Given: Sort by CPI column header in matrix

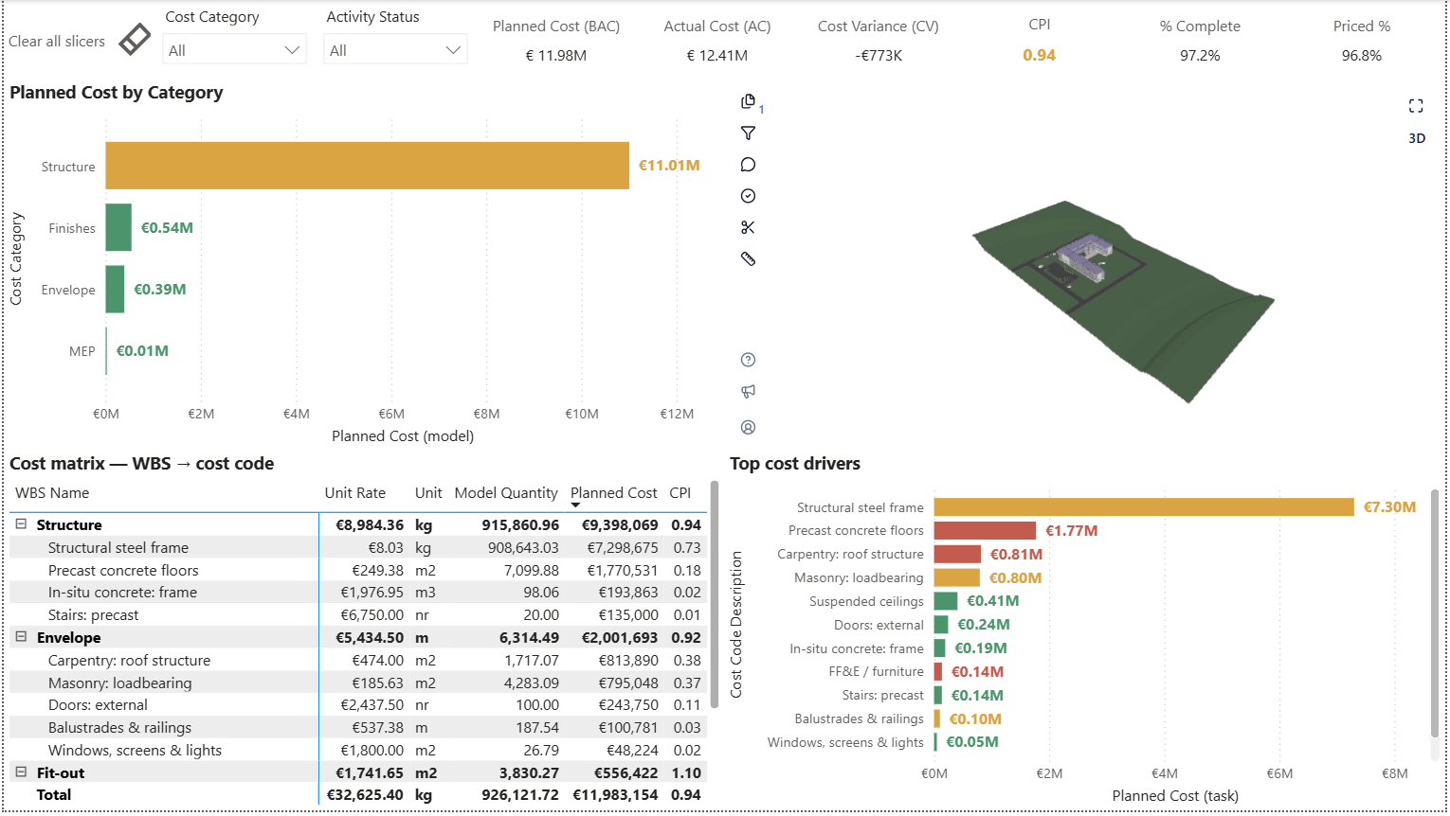Looking at the screenshot, I should pyautogui.click(x=680, y=493).
